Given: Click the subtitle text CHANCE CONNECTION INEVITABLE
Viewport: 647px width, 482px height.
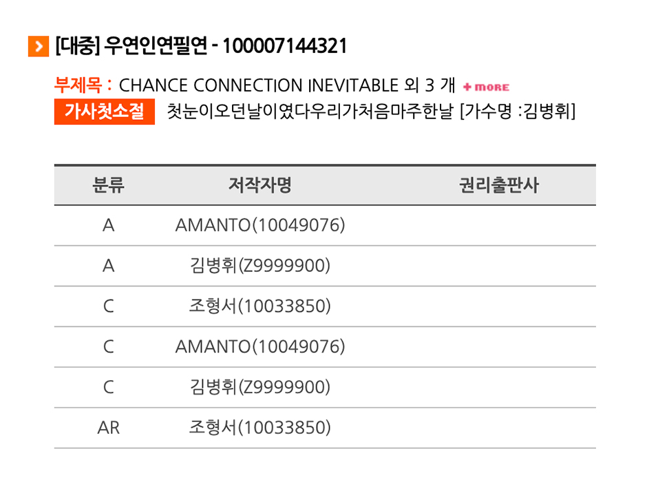Looking at the screenshot, I should 258,85.
